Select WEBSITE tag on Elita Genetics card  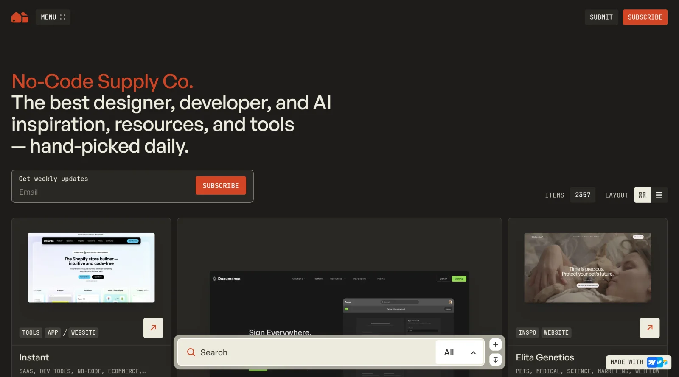[x=556, y=332]
